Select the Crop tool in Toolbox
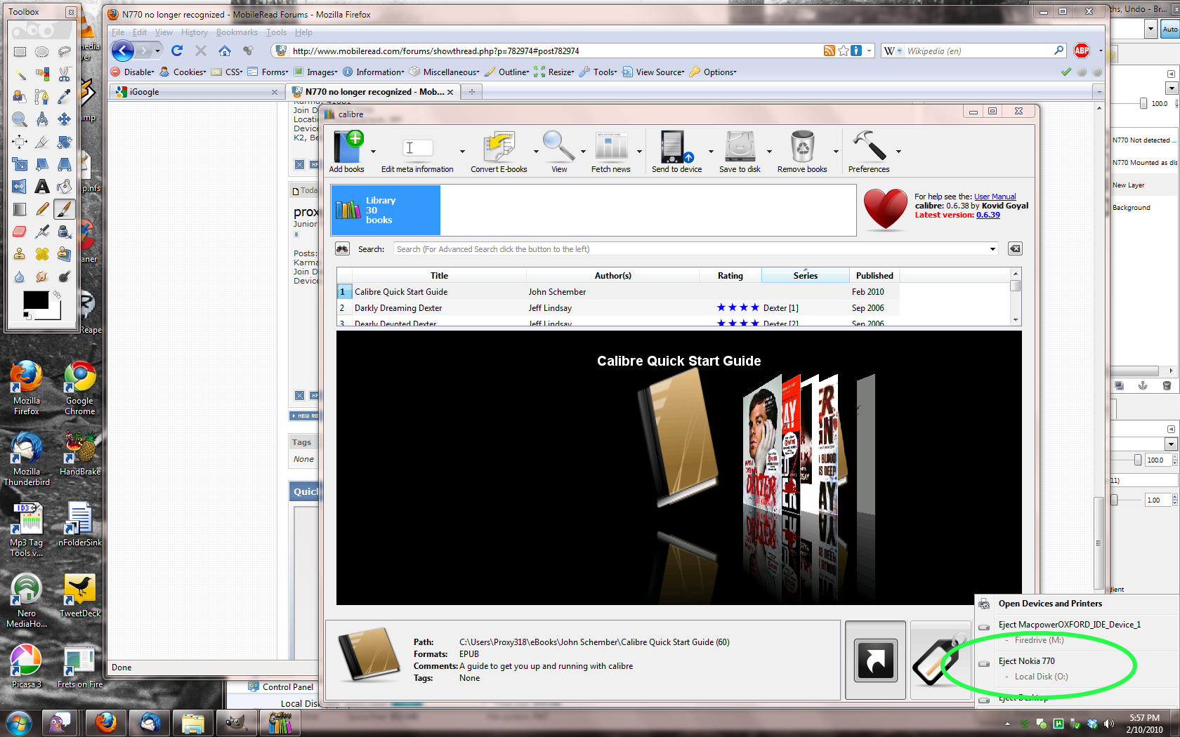1180x737 pixels. point(42,142)
